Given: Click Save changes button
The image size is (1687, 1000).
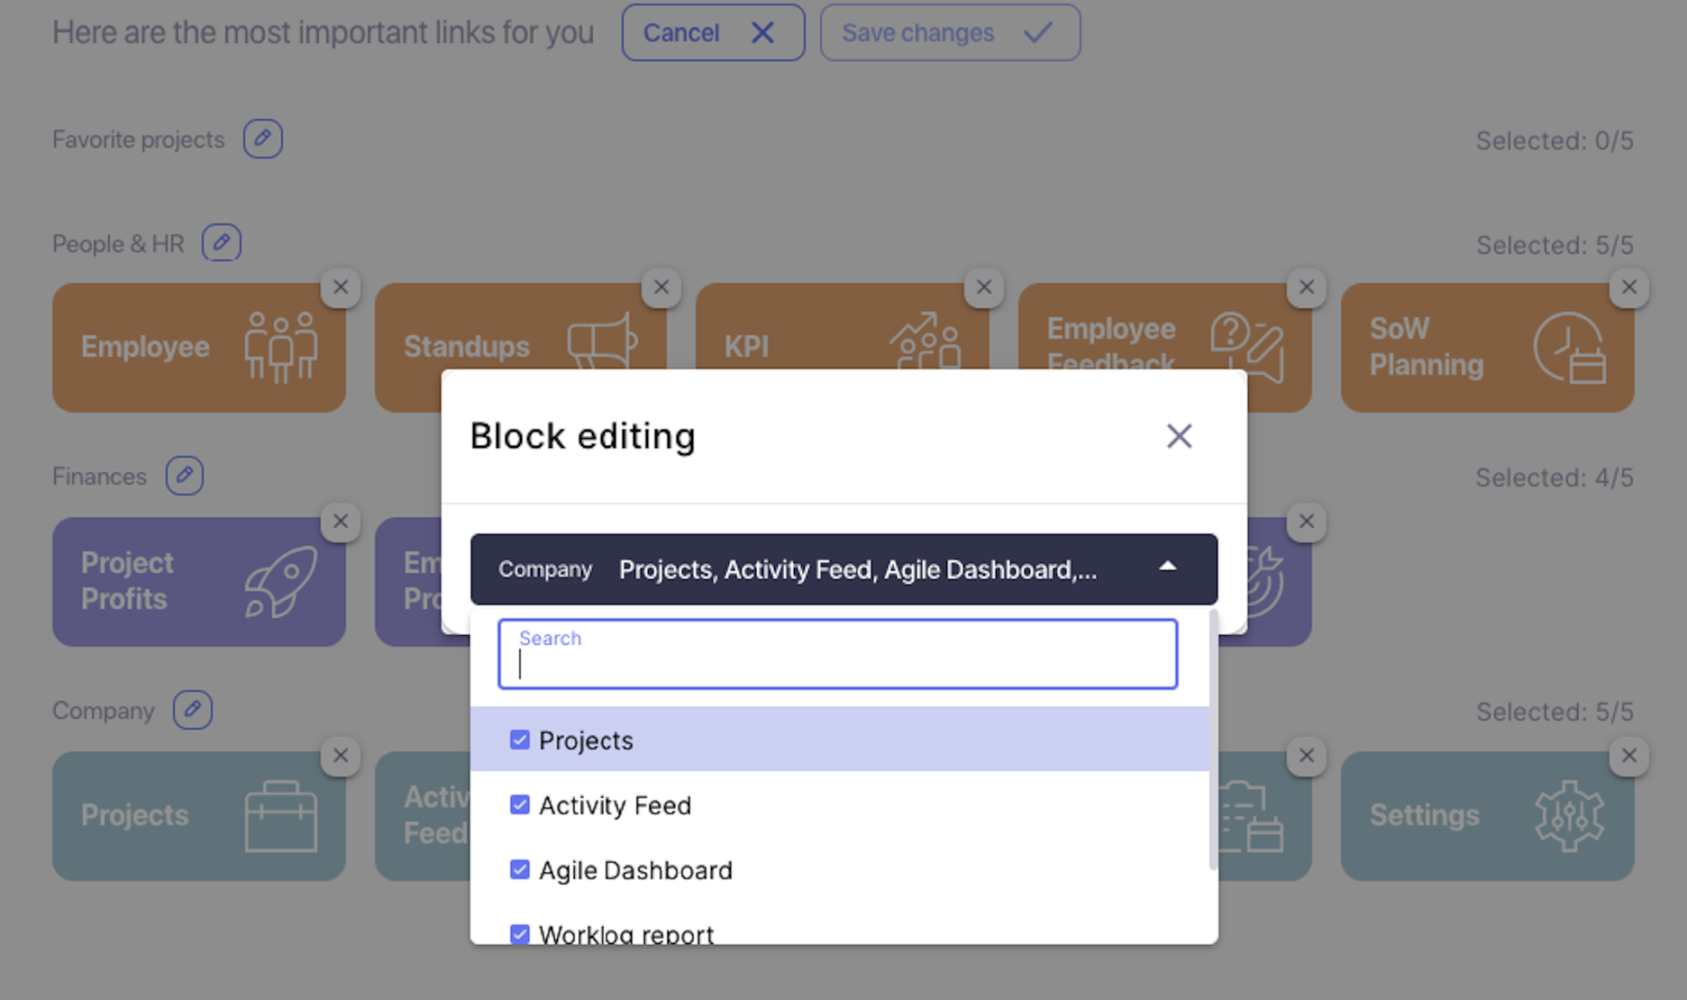Looking at the screenshot, I should pos(950,32).
